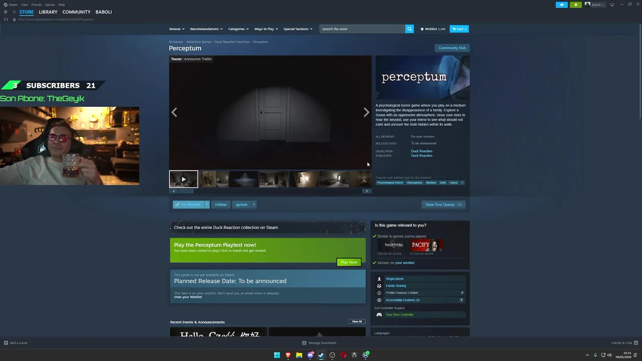Click View your Wishlist link
The width and height of the screenshot is (642, 361).
[x=188, y=297]
